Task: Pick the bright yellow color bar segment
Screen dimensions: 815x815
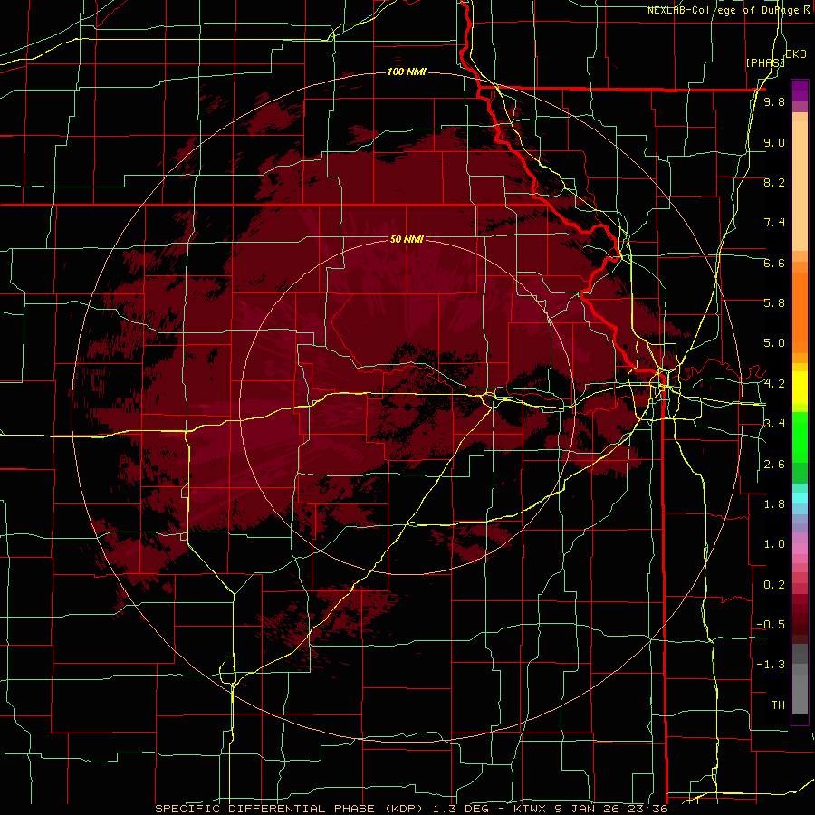Action: pos(800,388)
